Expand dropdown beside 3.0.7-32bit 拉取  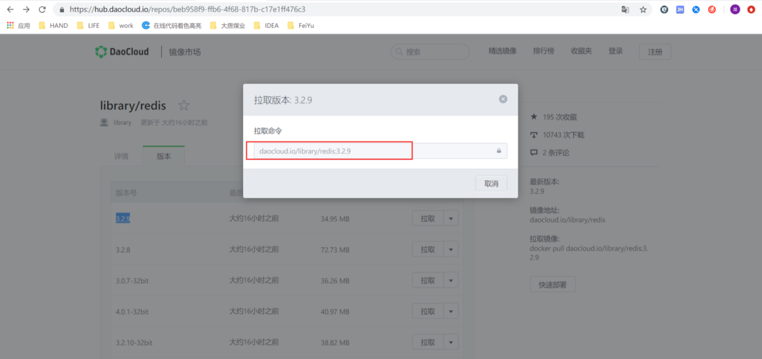point(451,281)
